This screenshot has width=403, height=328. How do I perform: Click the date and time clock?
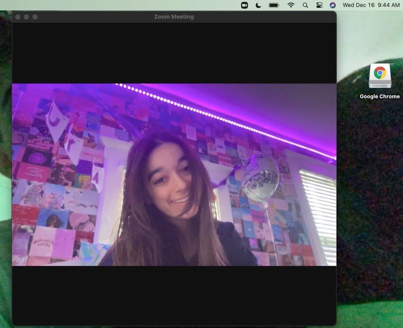(371, 5)
